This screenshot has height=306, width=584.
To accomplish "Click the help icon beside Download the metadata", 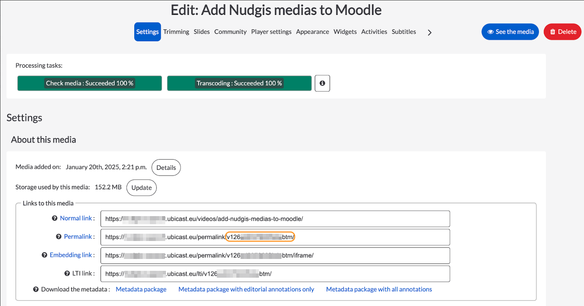I will (36, 290).
